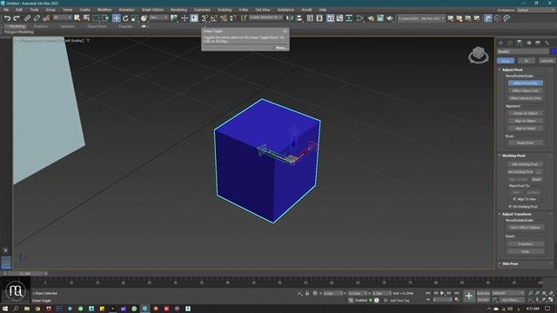Collapse the Working Pivot rollout
The image size is (557, 313).
pyautogui.click(x=513, y=156)
